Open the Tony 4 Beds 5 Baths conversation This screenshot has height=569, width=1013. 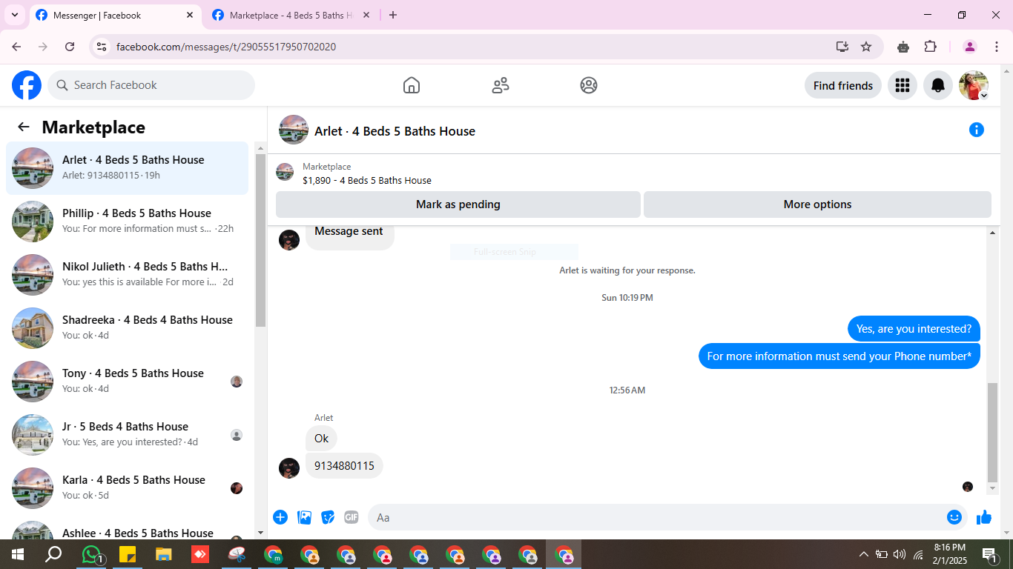127,382
